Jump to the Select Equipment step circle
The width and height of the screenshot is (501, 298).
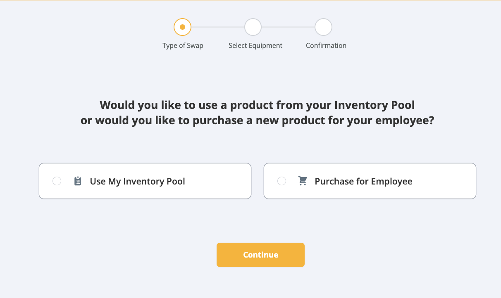253,27
